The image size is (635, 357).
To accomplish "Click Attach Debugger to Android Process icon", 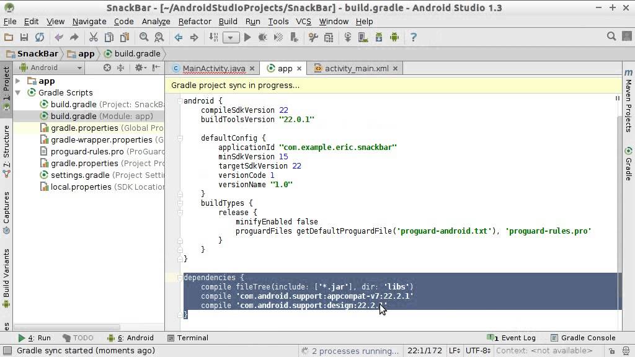I will click(295, 37).
